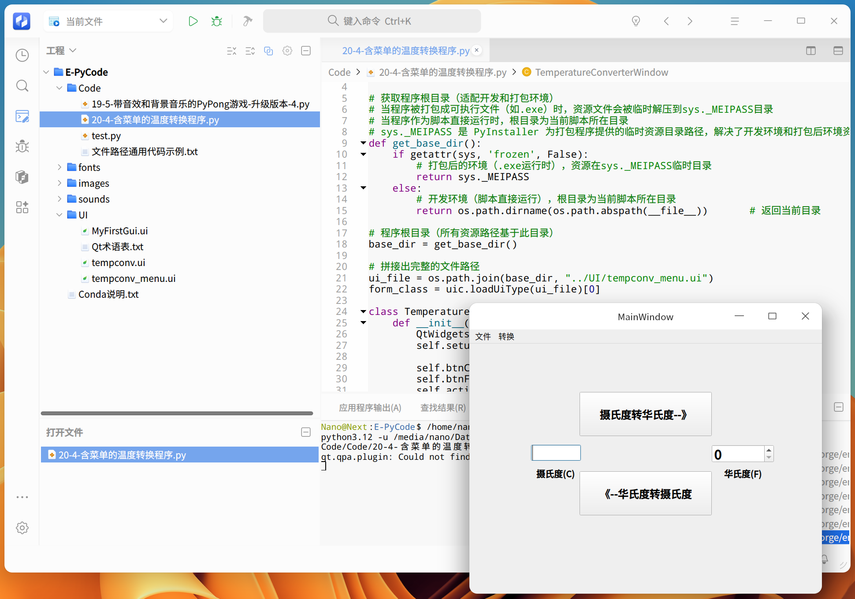The width and height of the screenshot is (855, 599).
Task: Click the file name breadcrumb segment
Action: pos(442,73)
